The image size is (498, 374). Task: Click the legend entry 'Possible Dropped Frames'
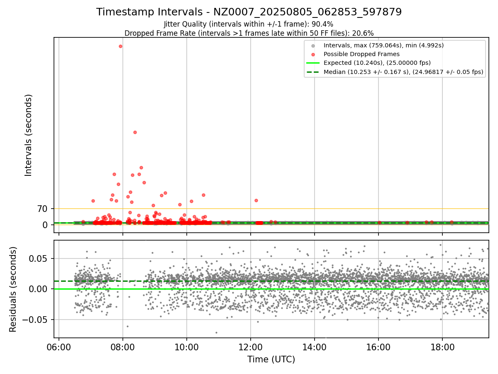tap(361, 54)
